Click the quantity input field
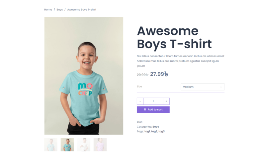 153,101
